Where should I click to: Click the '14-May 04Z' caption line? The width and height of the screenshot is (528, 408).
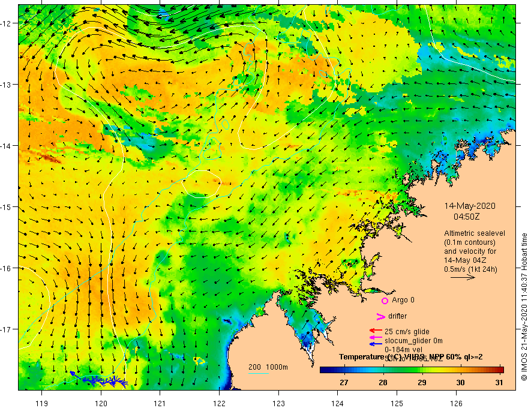(x=464, y=260)
